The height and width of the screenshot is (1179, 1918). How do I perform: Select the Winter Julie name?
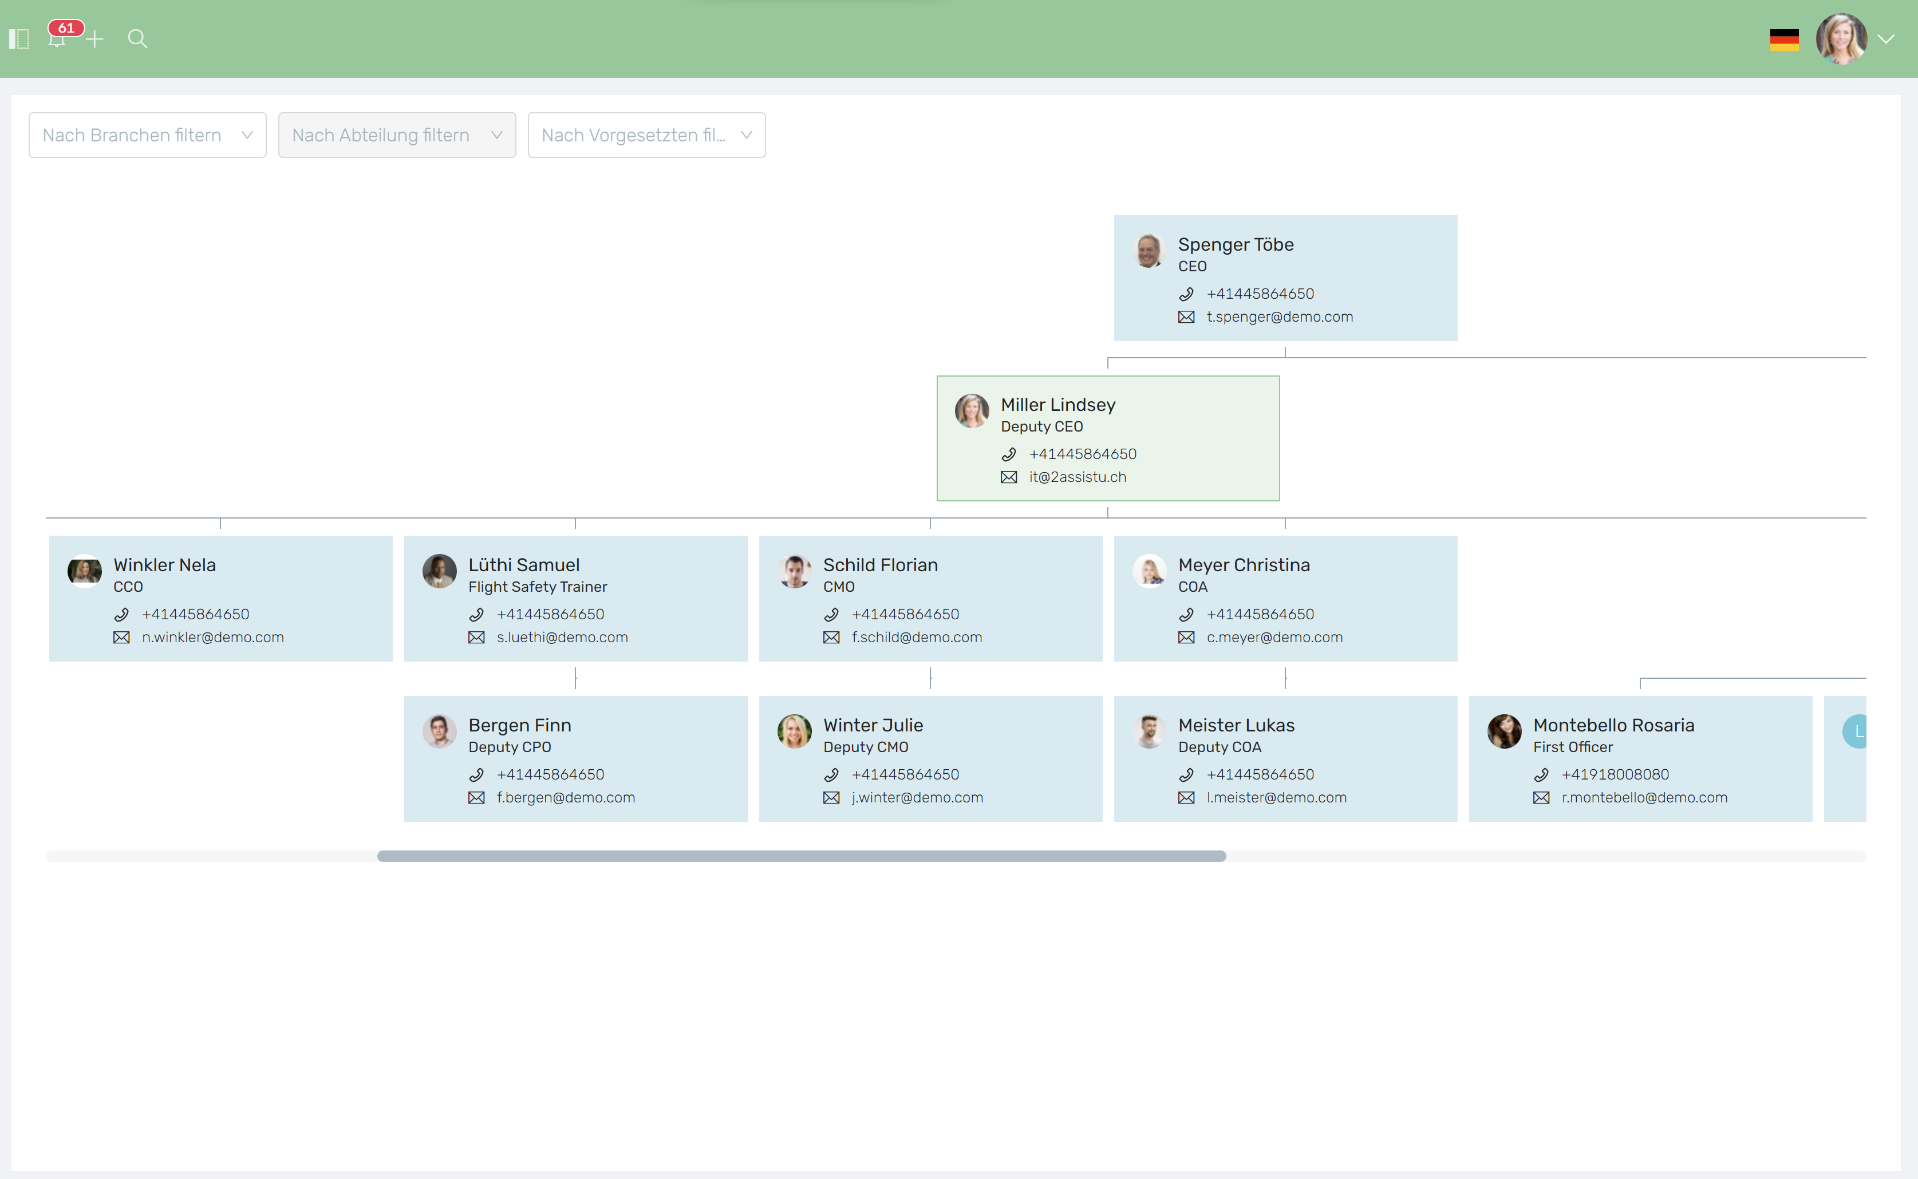[873, 725]
